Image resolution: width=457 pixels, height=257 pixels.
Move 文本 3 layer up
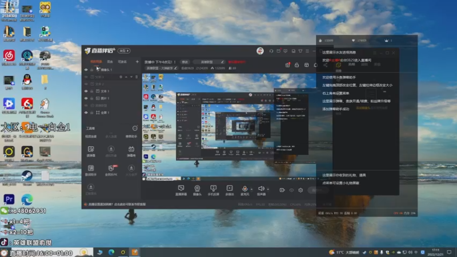pyautogui.click(x=126, y=77)
